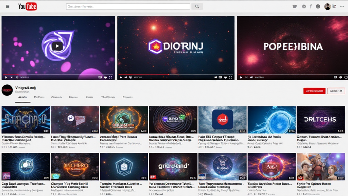This screenshot has width=348, height=196.
Task: Enter fullscreen on the left featured video
Action: [111, 77]
